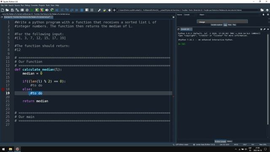Open a file using the folder icon
Viewport: 270px width, 152px height.
[7, 10]
